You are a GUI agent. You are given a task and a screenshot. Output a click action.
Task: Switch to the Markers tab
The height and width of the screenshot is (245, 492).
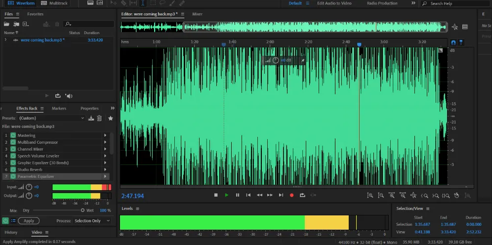coord(59,108)
